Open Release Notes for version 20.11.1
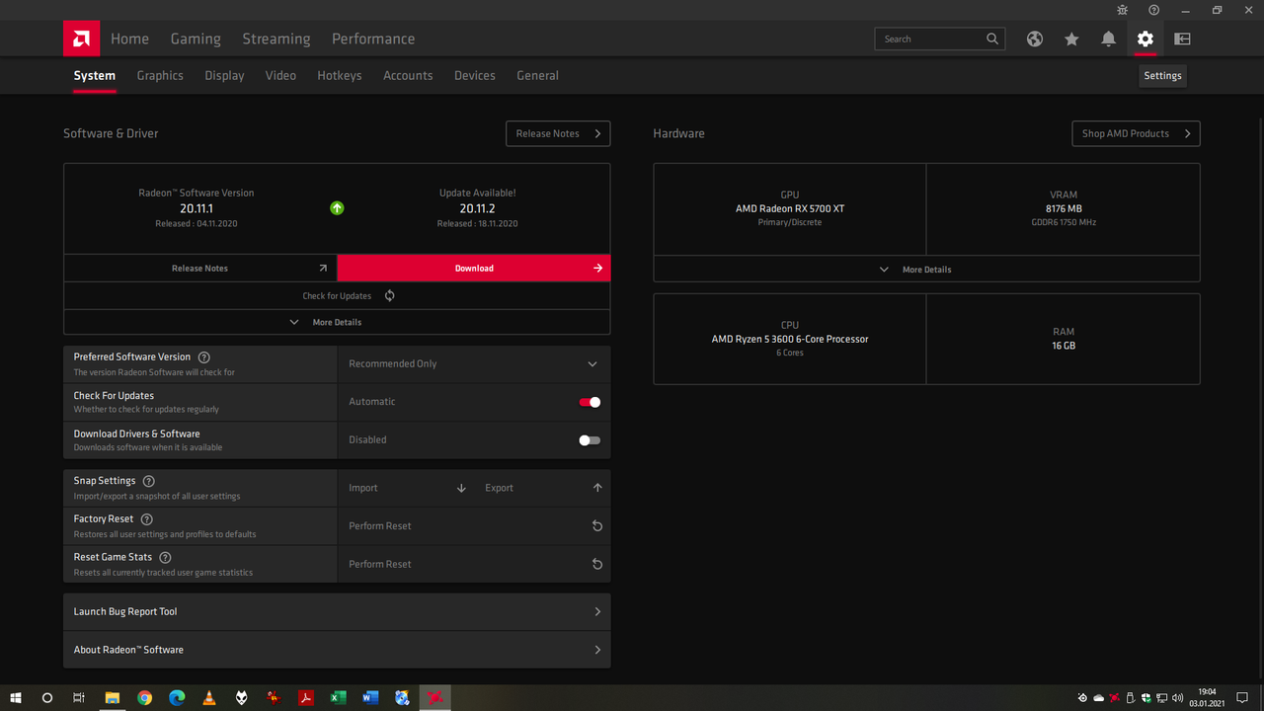 coord(200,268)
